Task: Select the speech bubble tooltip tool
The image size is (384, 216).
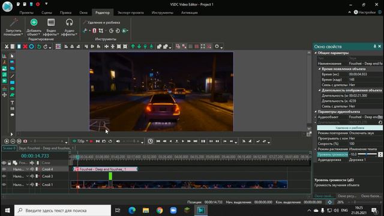Action: click(12, 115)
